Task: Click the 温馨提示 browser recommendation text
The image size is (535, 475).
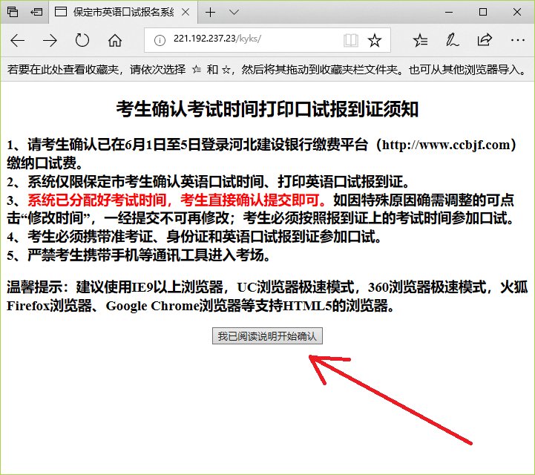Action: click(267, 296)
